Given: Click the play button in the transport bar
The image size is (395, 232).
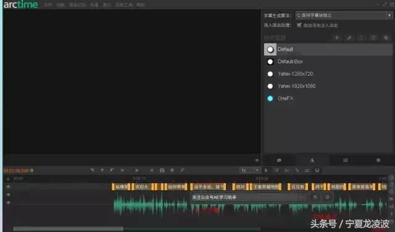Looking at the screenshot, I should (x=136, y=170).
